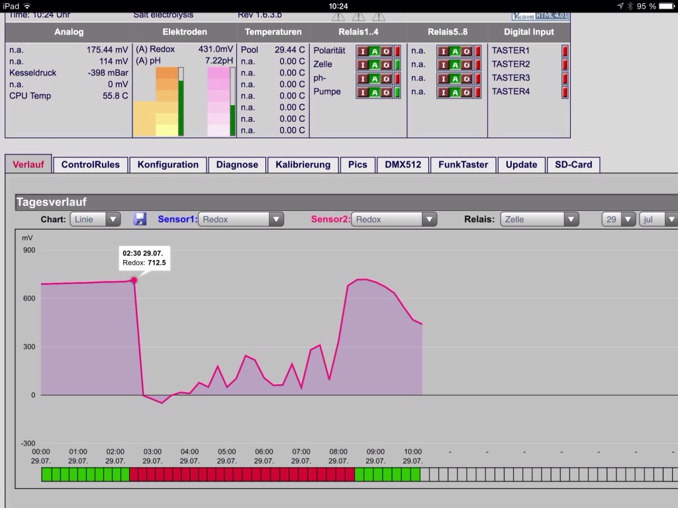
Task: Set Polarität relay to O (off)
Action: (386, 51)
